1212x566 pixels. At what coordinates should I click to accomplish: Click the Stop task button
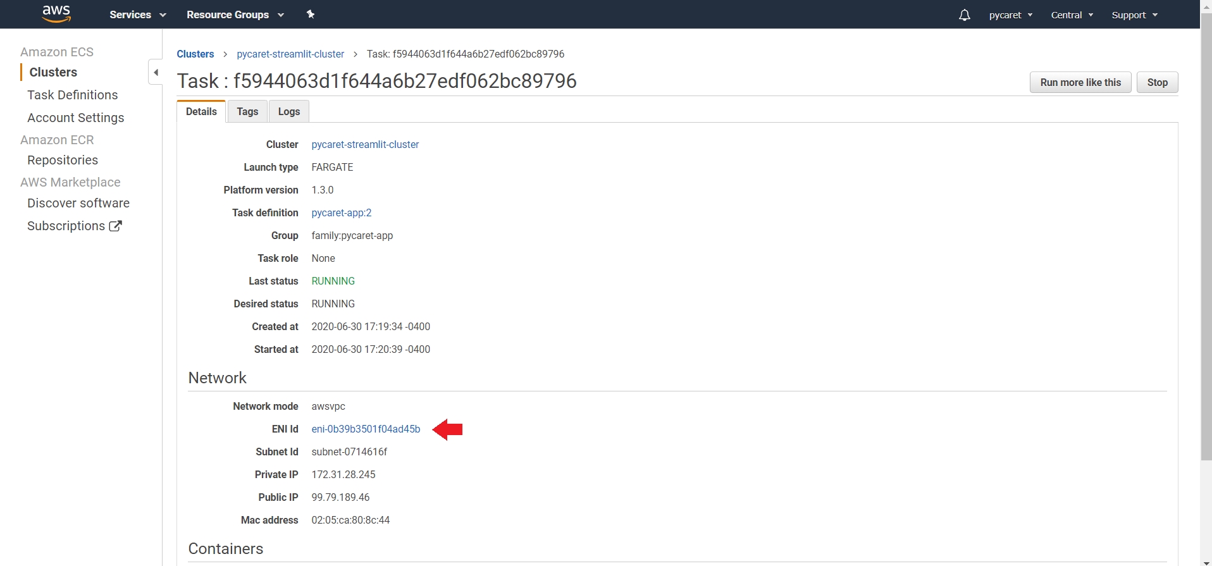[1157, 82]
